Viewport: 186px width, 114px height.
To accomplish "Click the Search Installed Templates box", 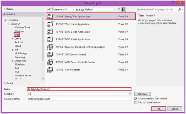I will click(x=157, y=9).
